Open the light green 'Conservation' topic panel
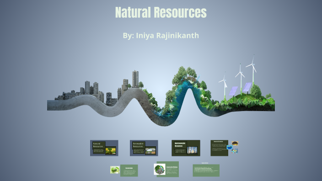This screenshot has width=322, height=181. tap(129, 170)
